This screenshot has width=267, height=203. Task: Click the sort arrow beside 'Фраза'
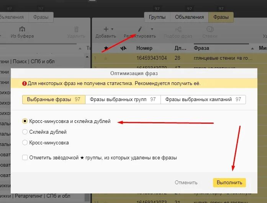click(252, 49)
